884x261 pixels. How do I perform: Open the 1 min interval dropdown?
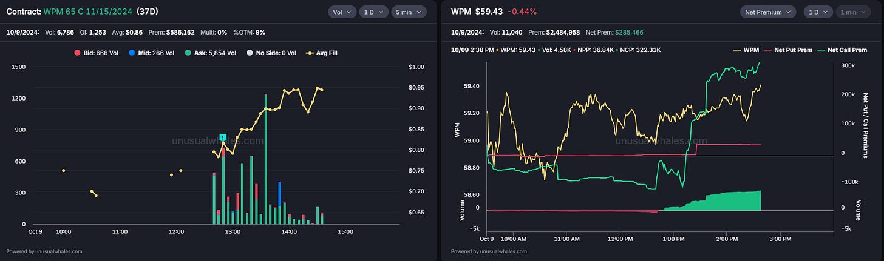853,12
